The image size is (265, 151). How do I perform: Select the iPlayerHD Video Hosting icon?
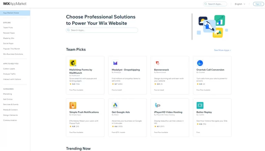(x=158, y=105)
